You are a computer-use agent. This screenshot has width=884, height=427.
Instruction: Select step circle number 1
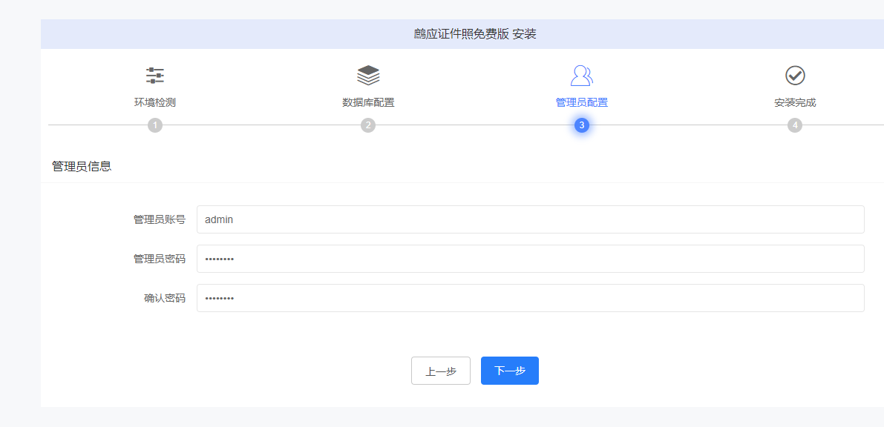155,125
